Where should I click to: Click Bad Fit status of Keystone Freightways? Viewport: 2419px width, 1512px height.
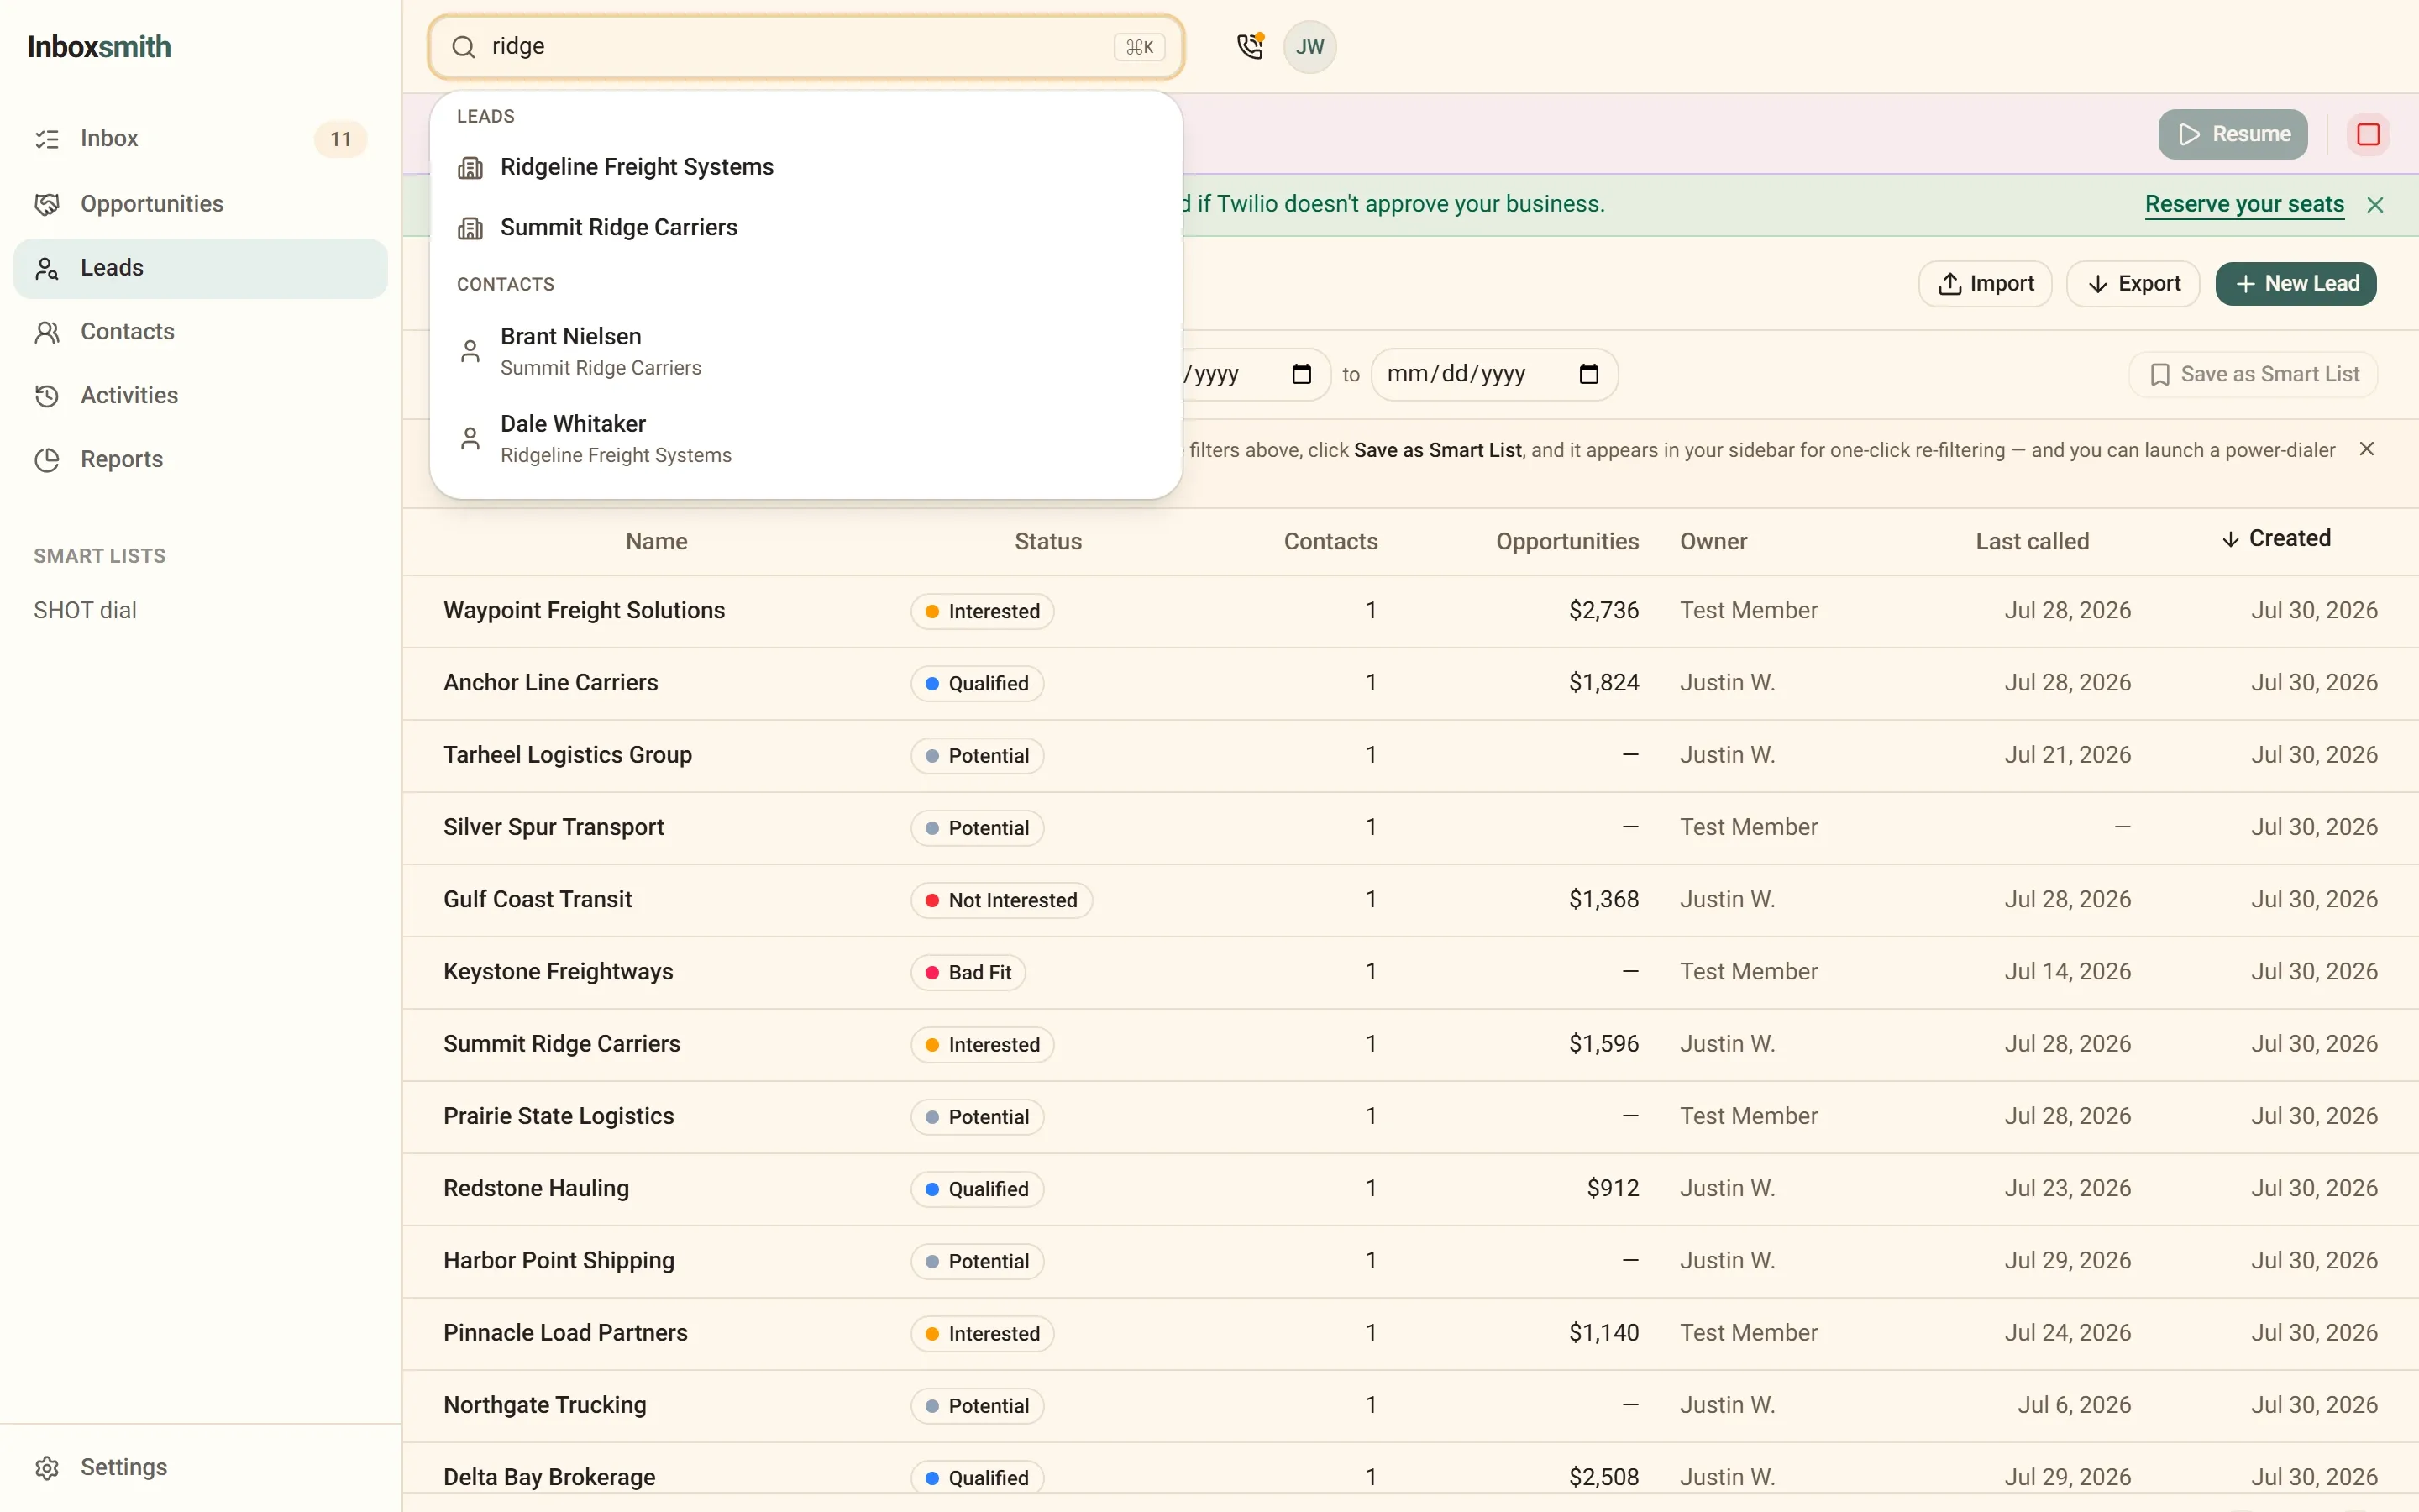point(968,972)
